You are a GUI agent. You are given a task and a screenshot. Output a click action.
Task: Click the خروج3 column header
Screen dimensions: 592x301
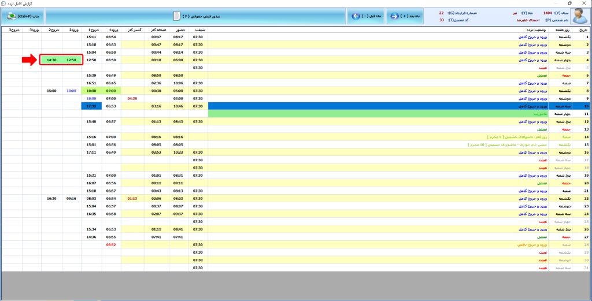(x=12, y=29)
